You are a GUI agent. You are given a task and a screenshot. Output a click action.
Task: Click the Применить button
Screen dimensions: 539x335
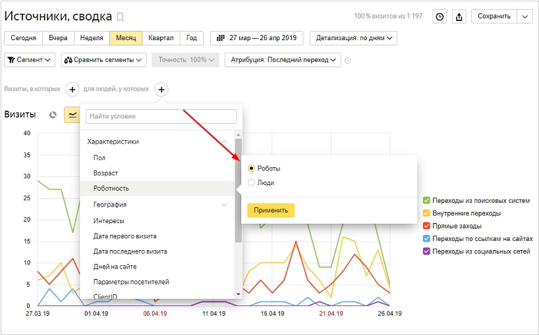coord(271,210)
